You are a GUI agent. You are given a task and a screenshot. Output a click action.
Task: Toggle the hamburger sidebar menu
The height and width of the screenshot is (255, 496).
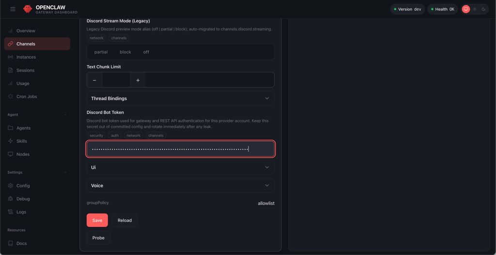[13, 9]
